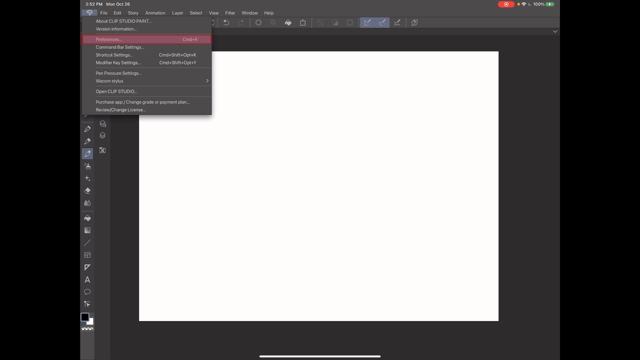640x360 pixels.
Task: Select the highlighted Brush tool
Action: click(x=87, y=154)
